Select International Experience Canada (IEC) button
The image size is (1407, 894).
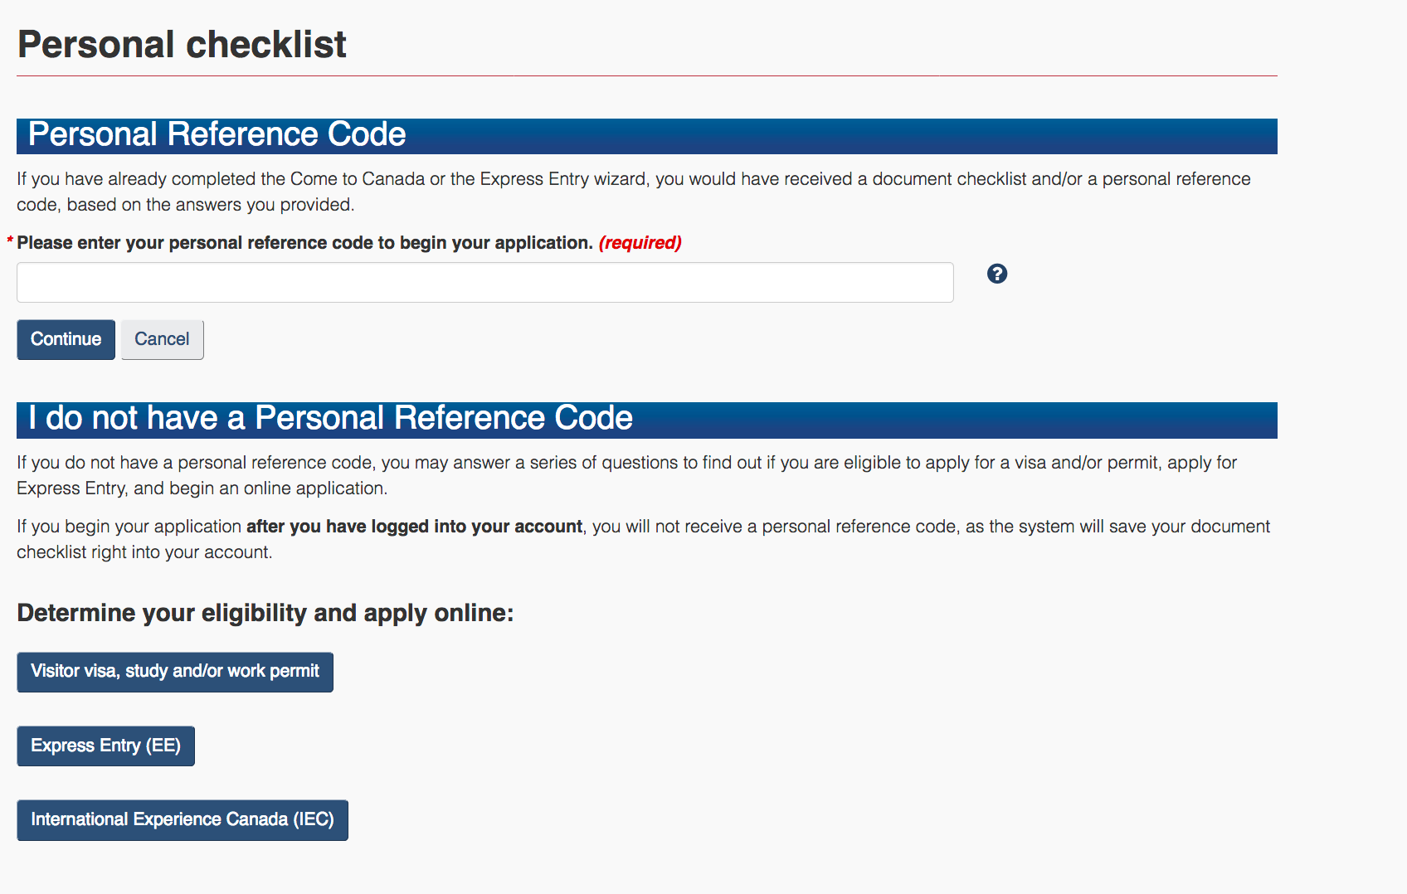click(x=183, y=819)
